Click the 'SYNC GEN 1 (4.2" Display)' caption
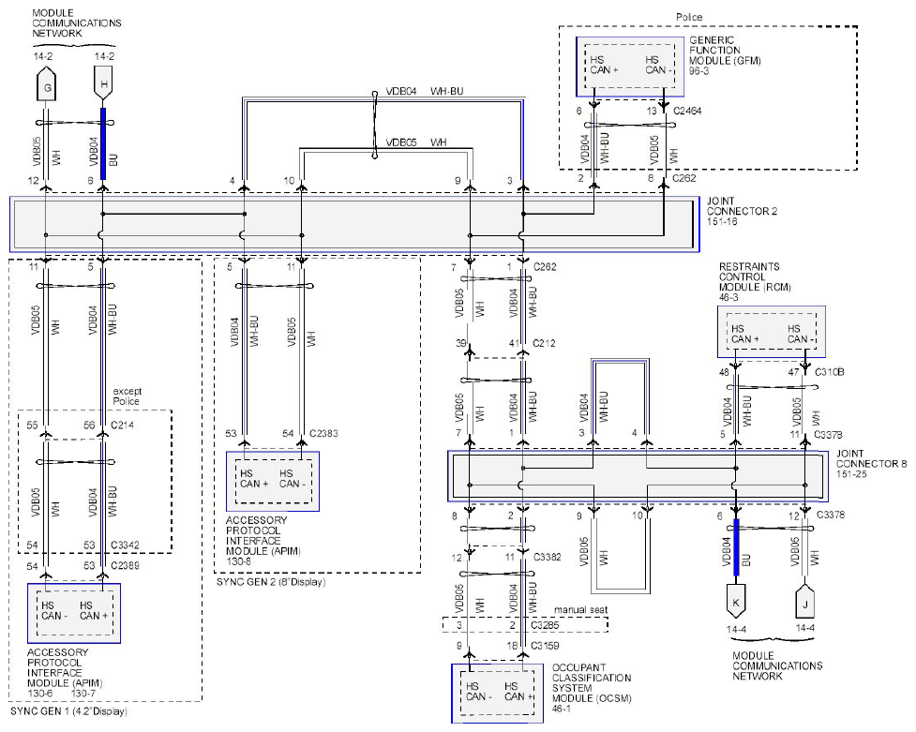916x732 pixels. pyautogui.click(x=69, y=711)
